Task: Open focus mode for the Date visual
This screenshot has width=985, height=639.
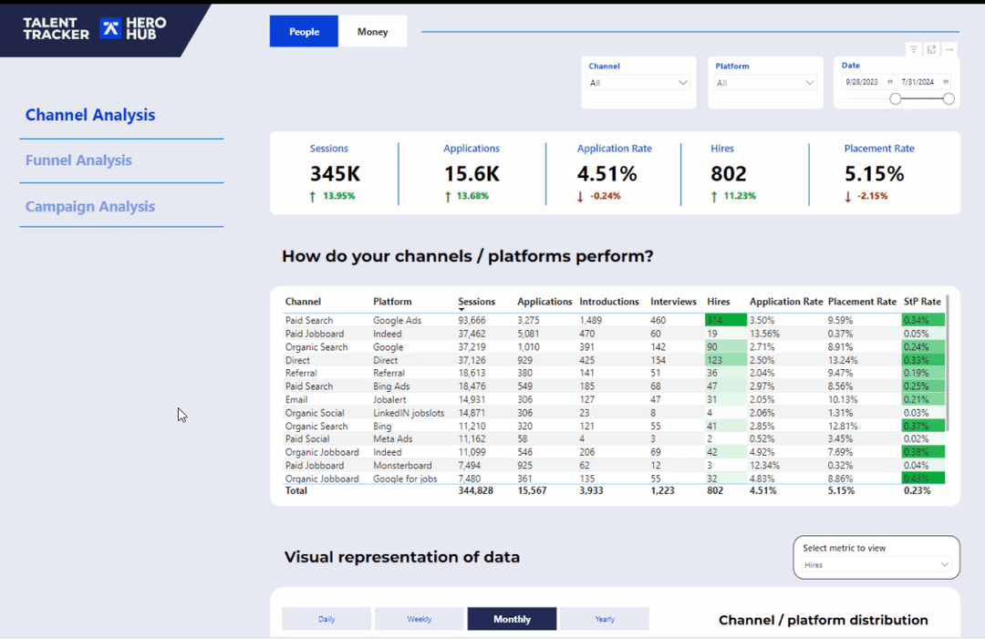Action: [931, 49]
